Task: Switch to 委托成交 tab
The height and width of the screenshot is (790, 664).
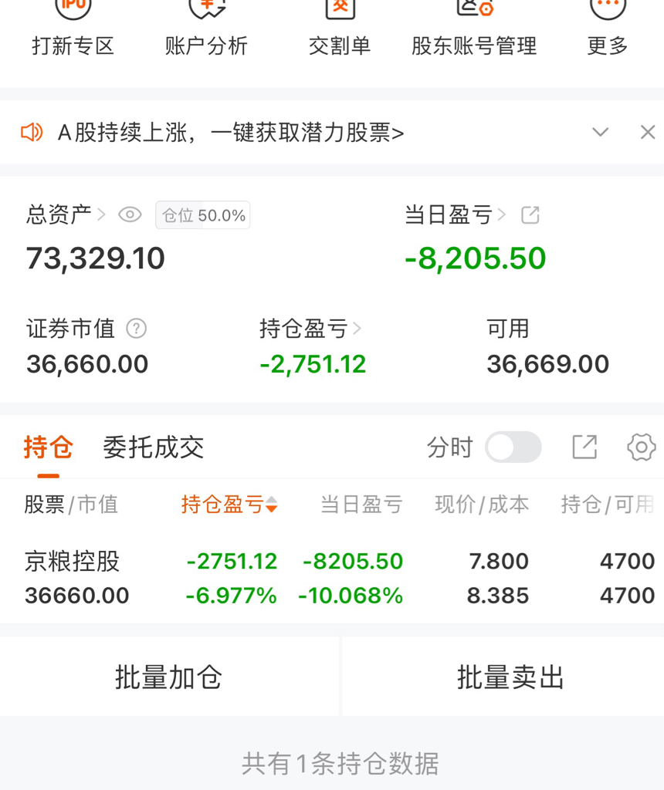Action: pos(153,447)
